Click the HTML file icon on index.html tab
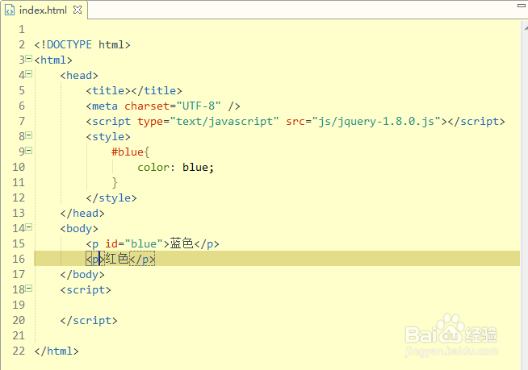 pyautogui.click(x=10, y=10)
